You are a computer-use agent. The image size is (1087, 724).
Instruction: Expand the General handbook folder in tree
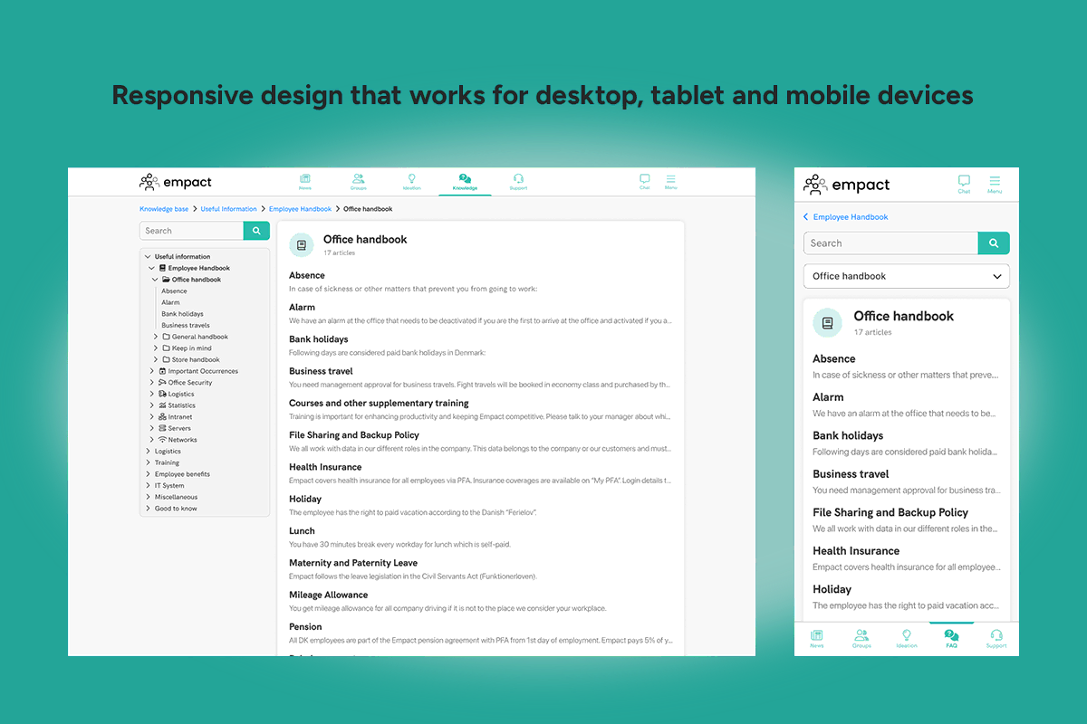click(x=156, y=337)
